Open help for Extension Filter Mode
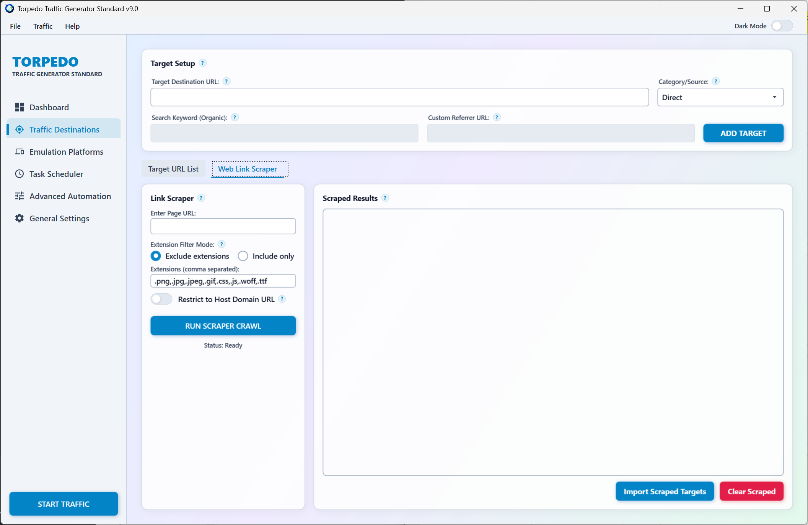Screen dimensions: 808x525 (x=222, y=244)
